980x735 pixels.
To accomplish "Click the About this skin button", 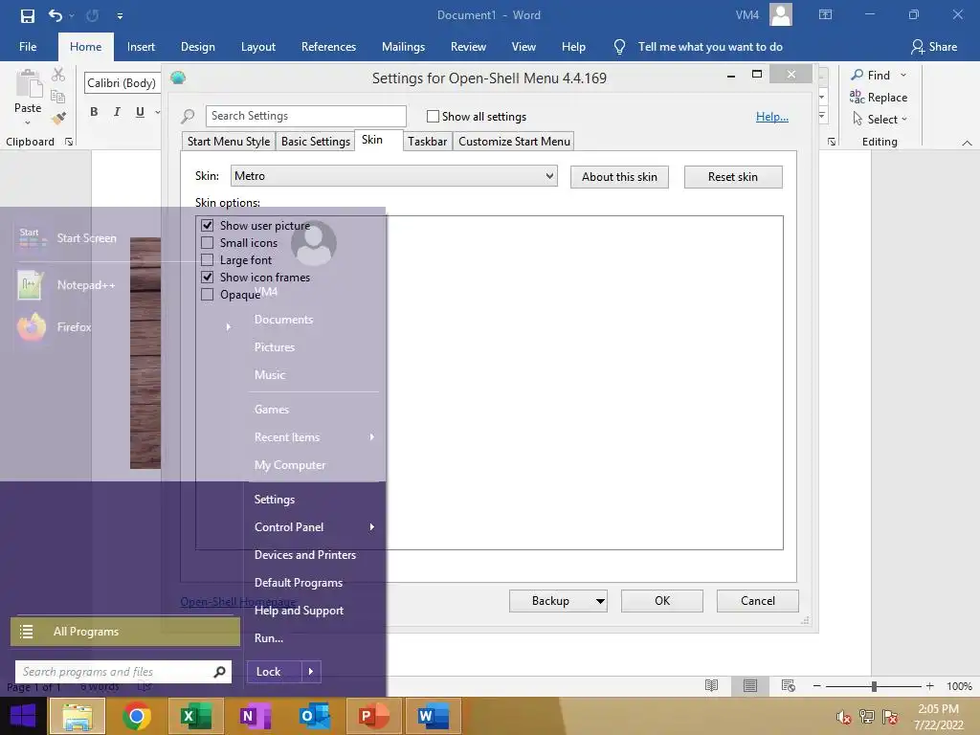I will (619, 177).
